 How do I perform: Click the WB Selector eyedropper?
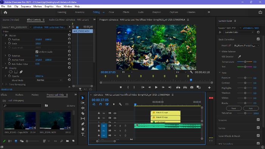(x=239, y=57)
